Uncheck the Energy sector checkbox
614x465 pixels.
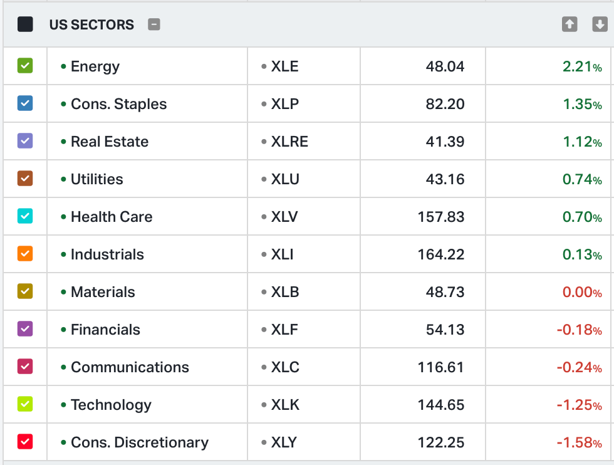[25, 66]
